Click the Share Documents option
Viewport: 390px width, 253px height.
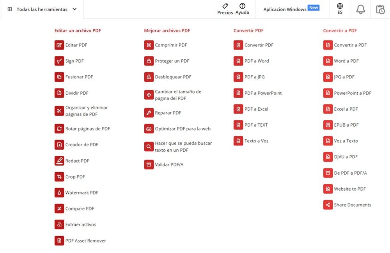pos(328,205)
